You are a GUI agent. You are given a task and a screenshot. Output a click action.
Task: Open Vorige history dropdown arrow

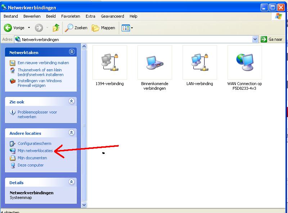[x=29, y=28]
